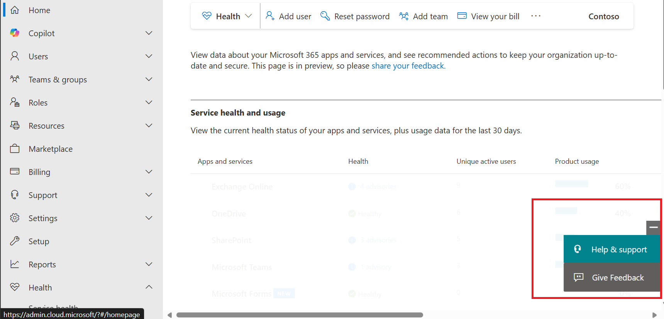Image resolution: width=664 pixels, height=319 pixels.
Task: Click the Support headset icon
Action: point(15,195)
